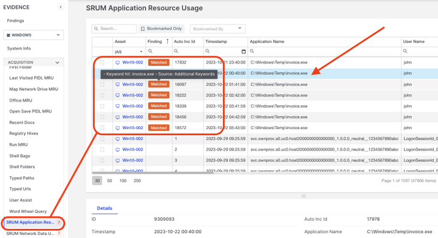438x238 pixels.
Task: Collapse the Evidence sidebar with the chevron button
Action: [x=61, y=7]
